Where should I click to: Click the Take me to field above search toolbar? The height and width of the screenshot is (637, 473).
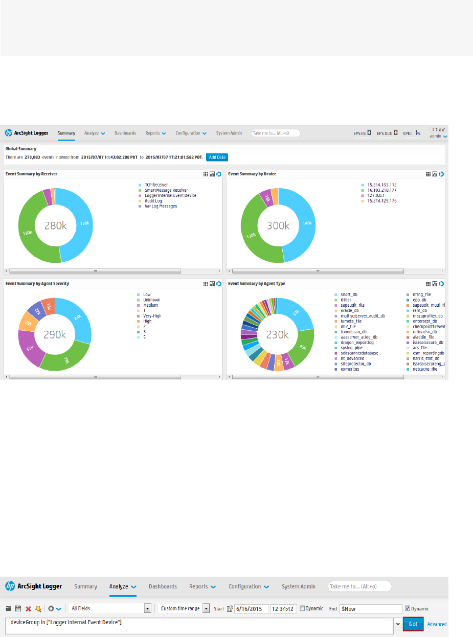click(x=359, y=586)
